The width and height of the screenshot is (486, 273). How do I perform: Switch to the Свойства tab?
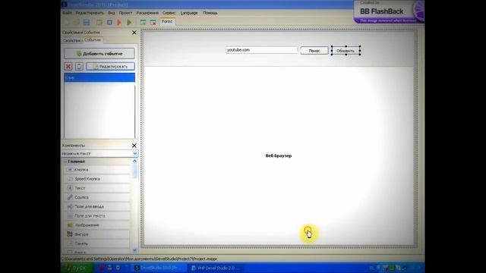click(x=72, y=40)
